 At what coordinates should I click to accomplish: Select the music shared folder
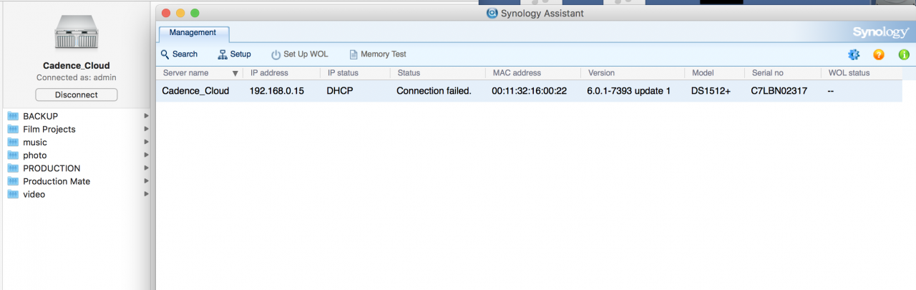pos(34,142)
